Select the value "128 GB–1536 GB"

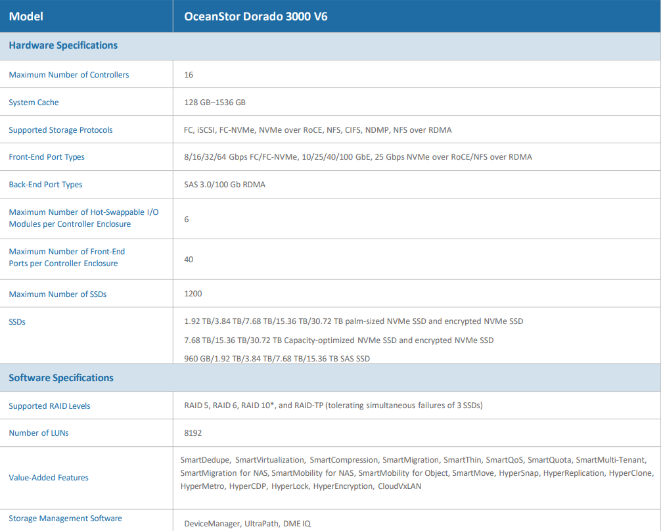(x=215, y=103)
